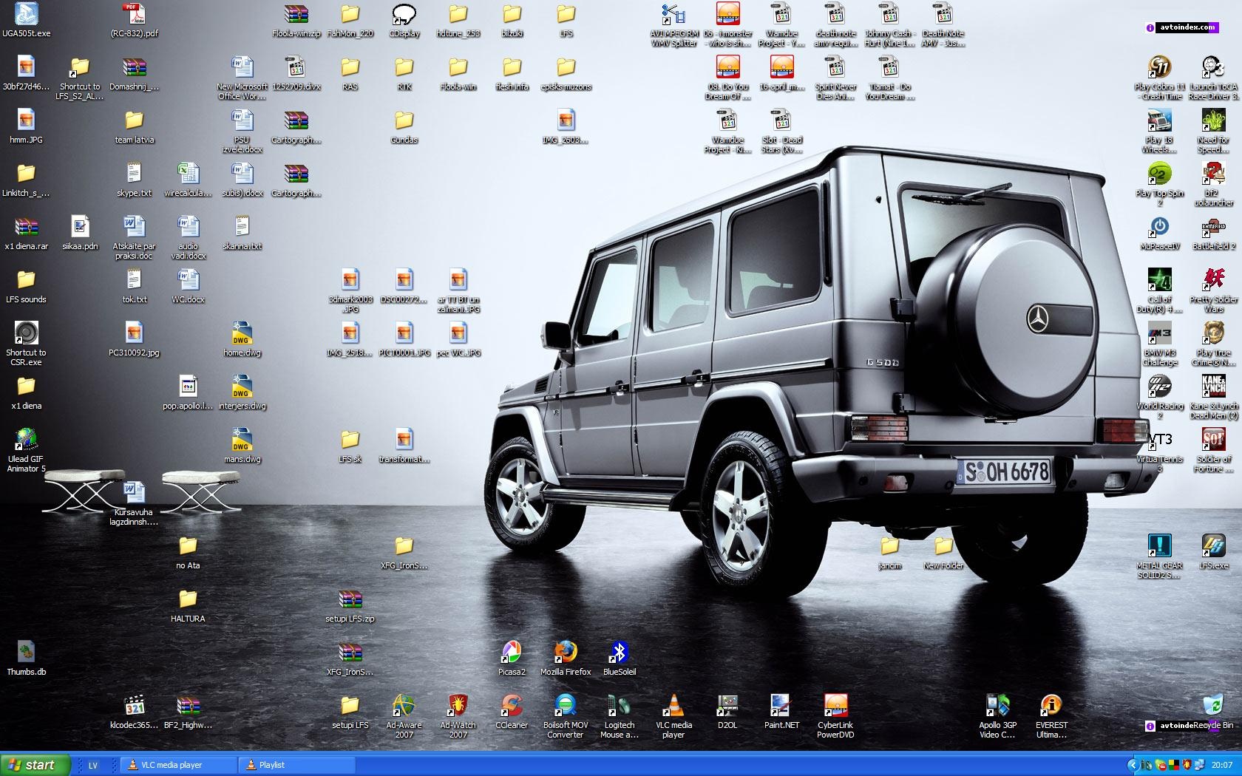1242x776 pixels.
Task: Open BF2_Highw archive icon
Action: tap(188, 705)
